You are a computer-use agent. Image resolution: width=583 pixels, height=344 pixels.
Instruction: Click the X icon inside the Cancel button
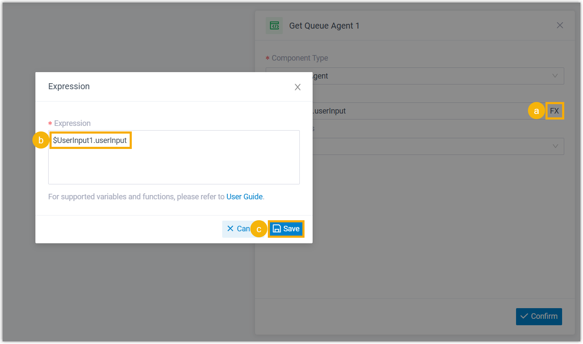230,228
